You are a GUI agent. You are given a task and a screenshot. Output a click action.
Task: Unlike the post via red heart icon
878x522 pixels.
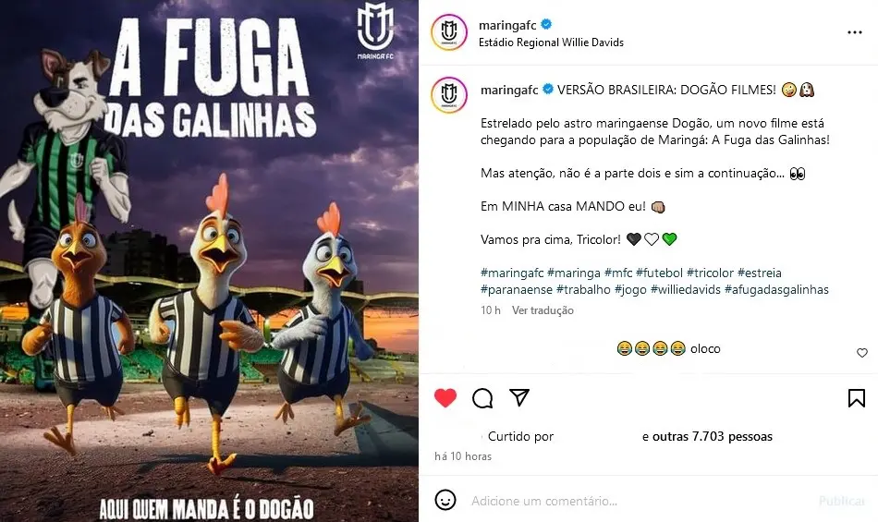pyautogui.click(x=445, y=398)
